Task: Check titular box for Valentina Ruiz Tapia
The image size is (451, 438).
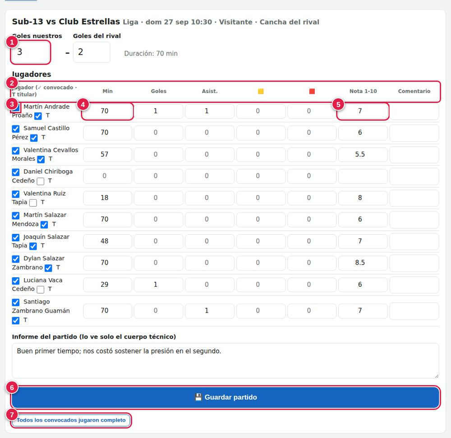Action: [x=33, y=202]
